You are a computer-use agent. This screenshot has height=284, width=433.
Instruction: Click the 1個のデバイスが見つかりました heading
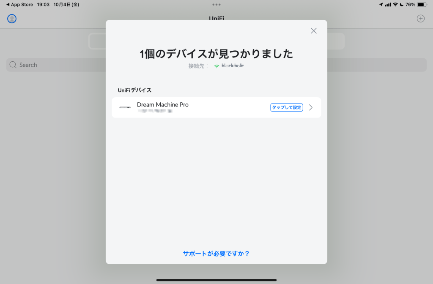[216, 54]
